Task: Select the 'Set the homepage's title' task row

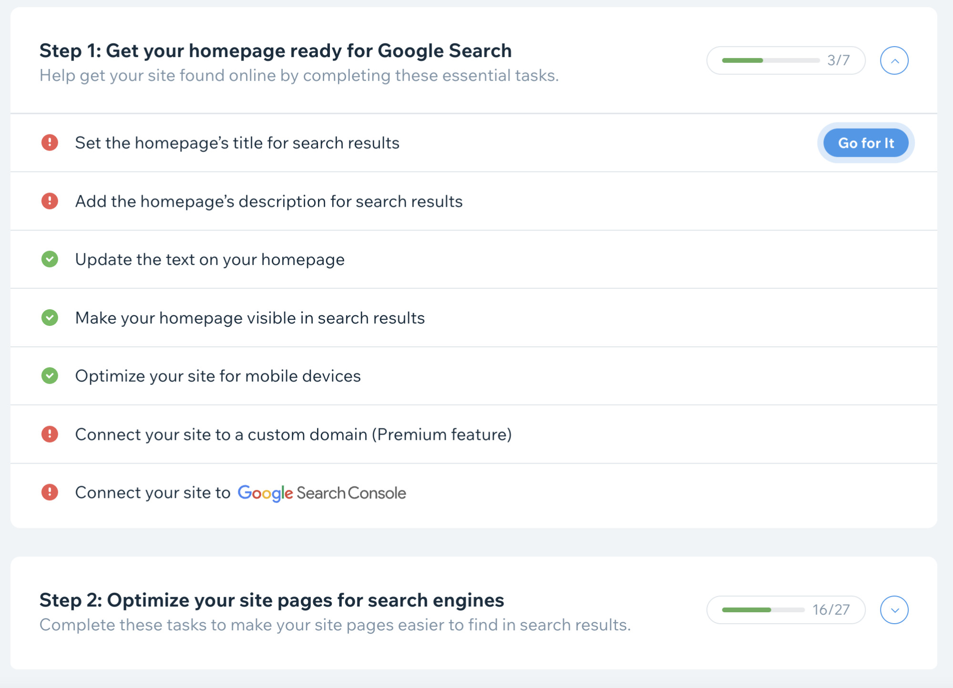Action: [x=237, y=142]
